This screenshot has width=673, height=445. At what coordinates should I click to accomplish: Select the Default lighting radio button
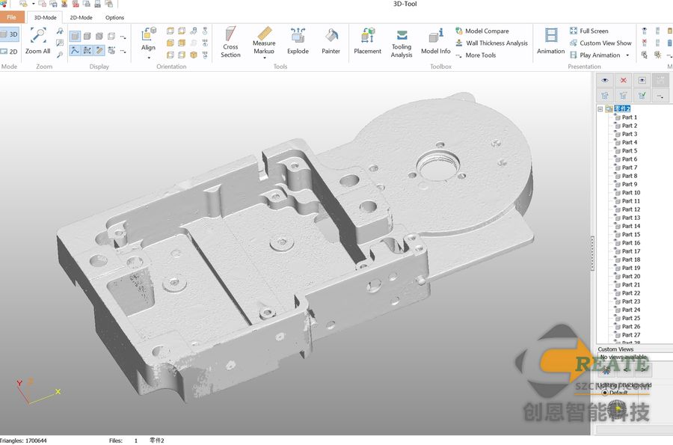pyautogui.click(x=605, y=393)
